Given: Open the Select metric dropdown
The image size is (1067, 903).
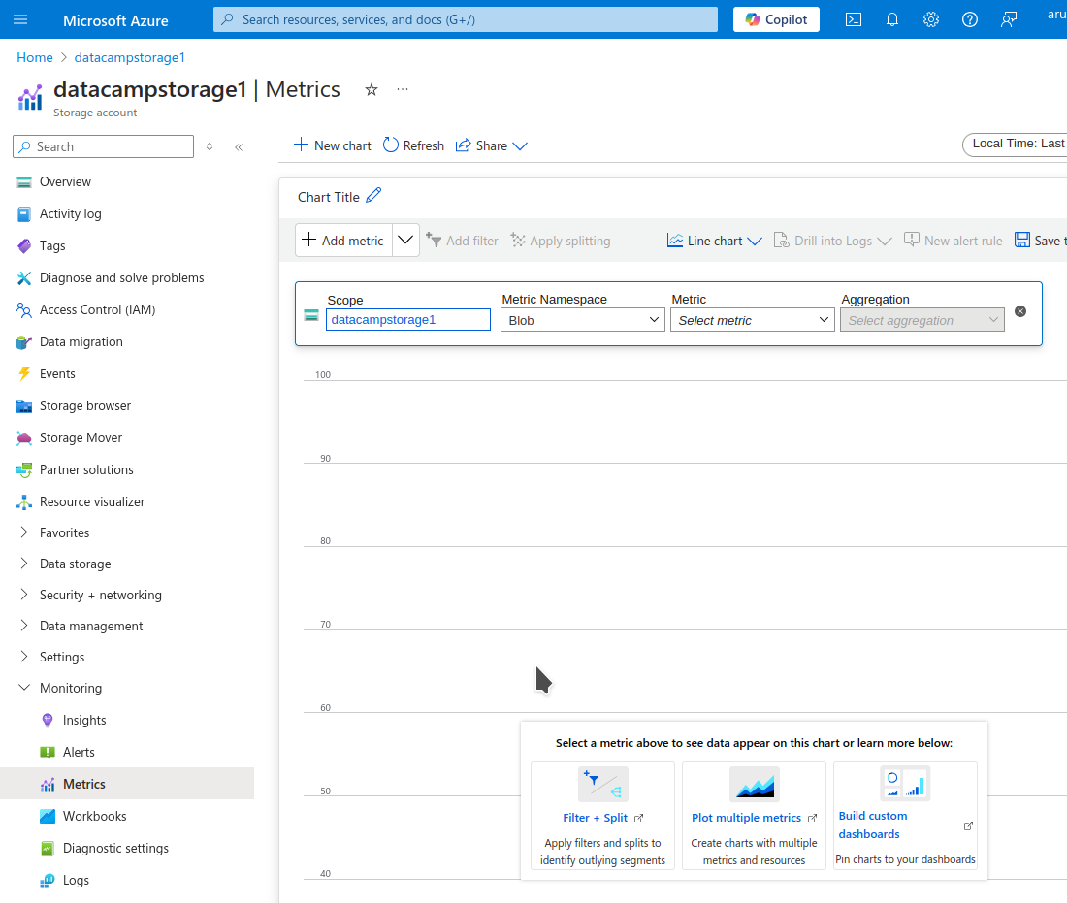Looking at the screenshot, I should tap(752, 320).
